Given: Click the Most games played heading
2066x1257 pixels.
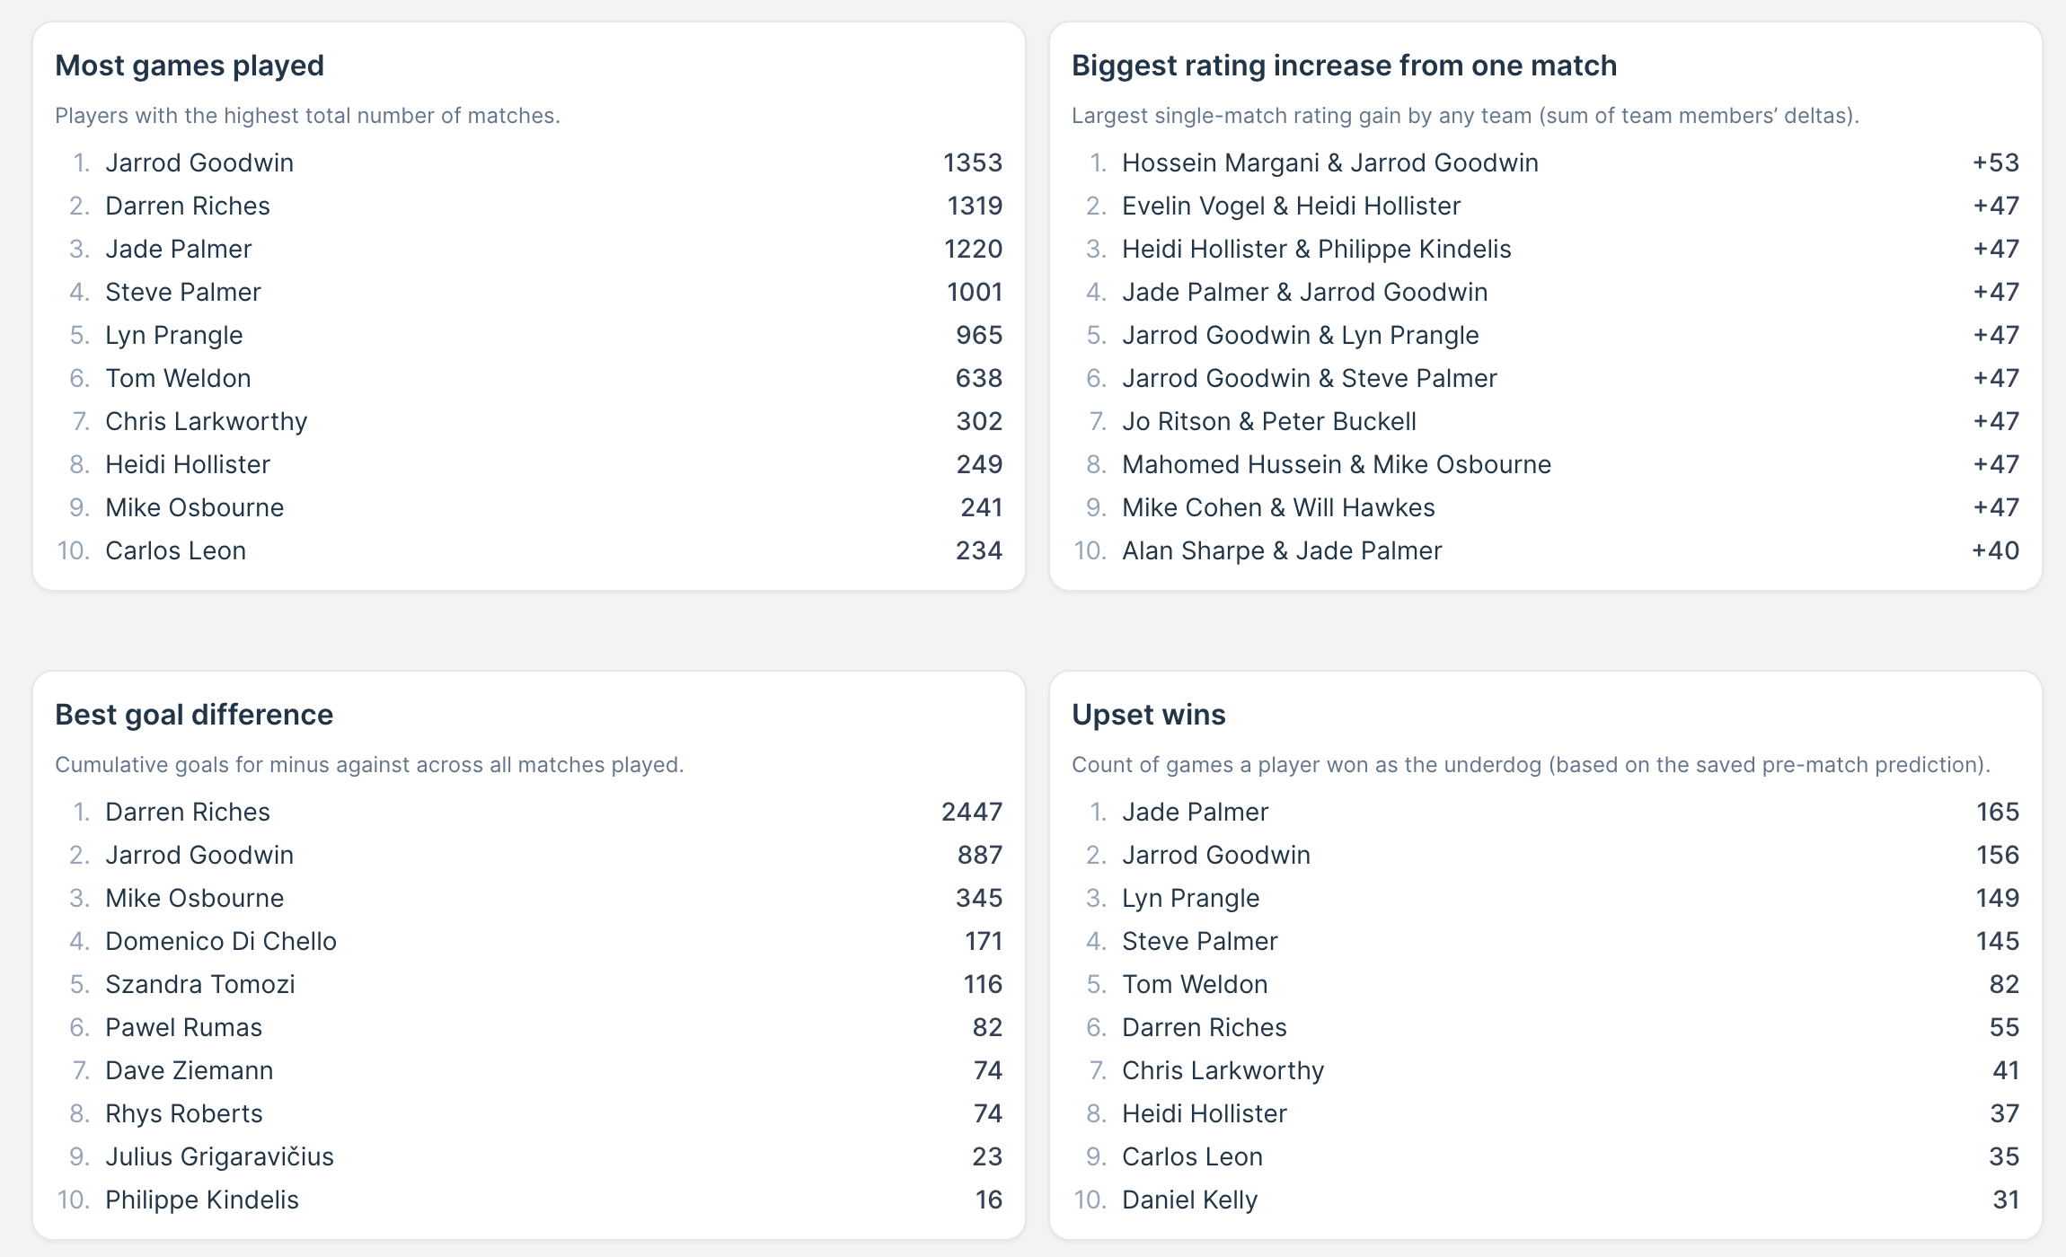Looking at the screenshot, I should click(190, 66).
